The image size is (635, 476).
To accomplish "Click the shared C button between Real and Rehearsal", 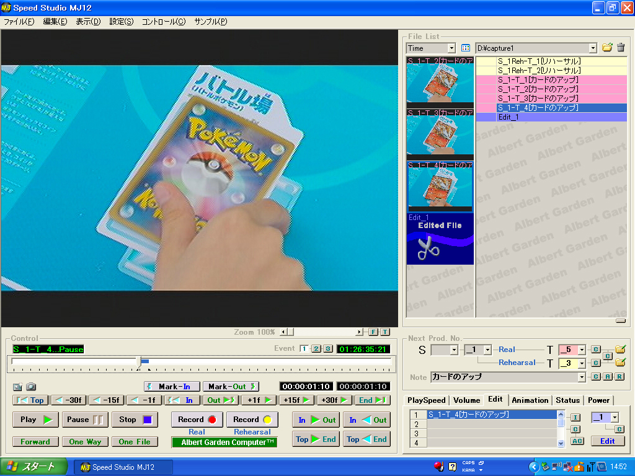I will 608,356.
